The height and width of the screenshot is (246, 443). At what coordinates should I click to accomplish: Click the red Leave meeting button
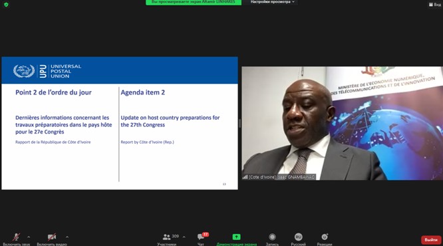[x=431, y=240]
